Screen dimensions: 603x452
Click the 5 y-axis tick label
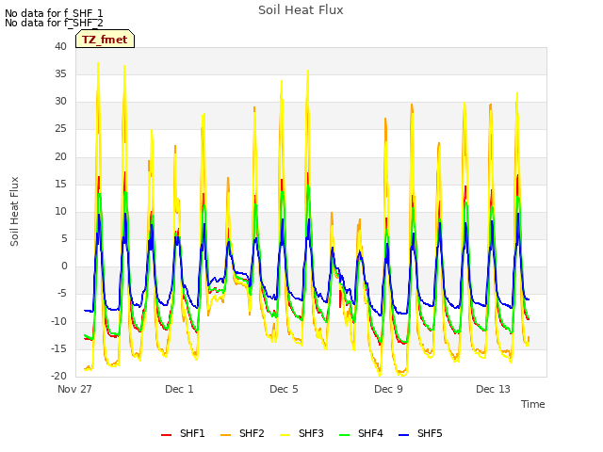(64, 238)
